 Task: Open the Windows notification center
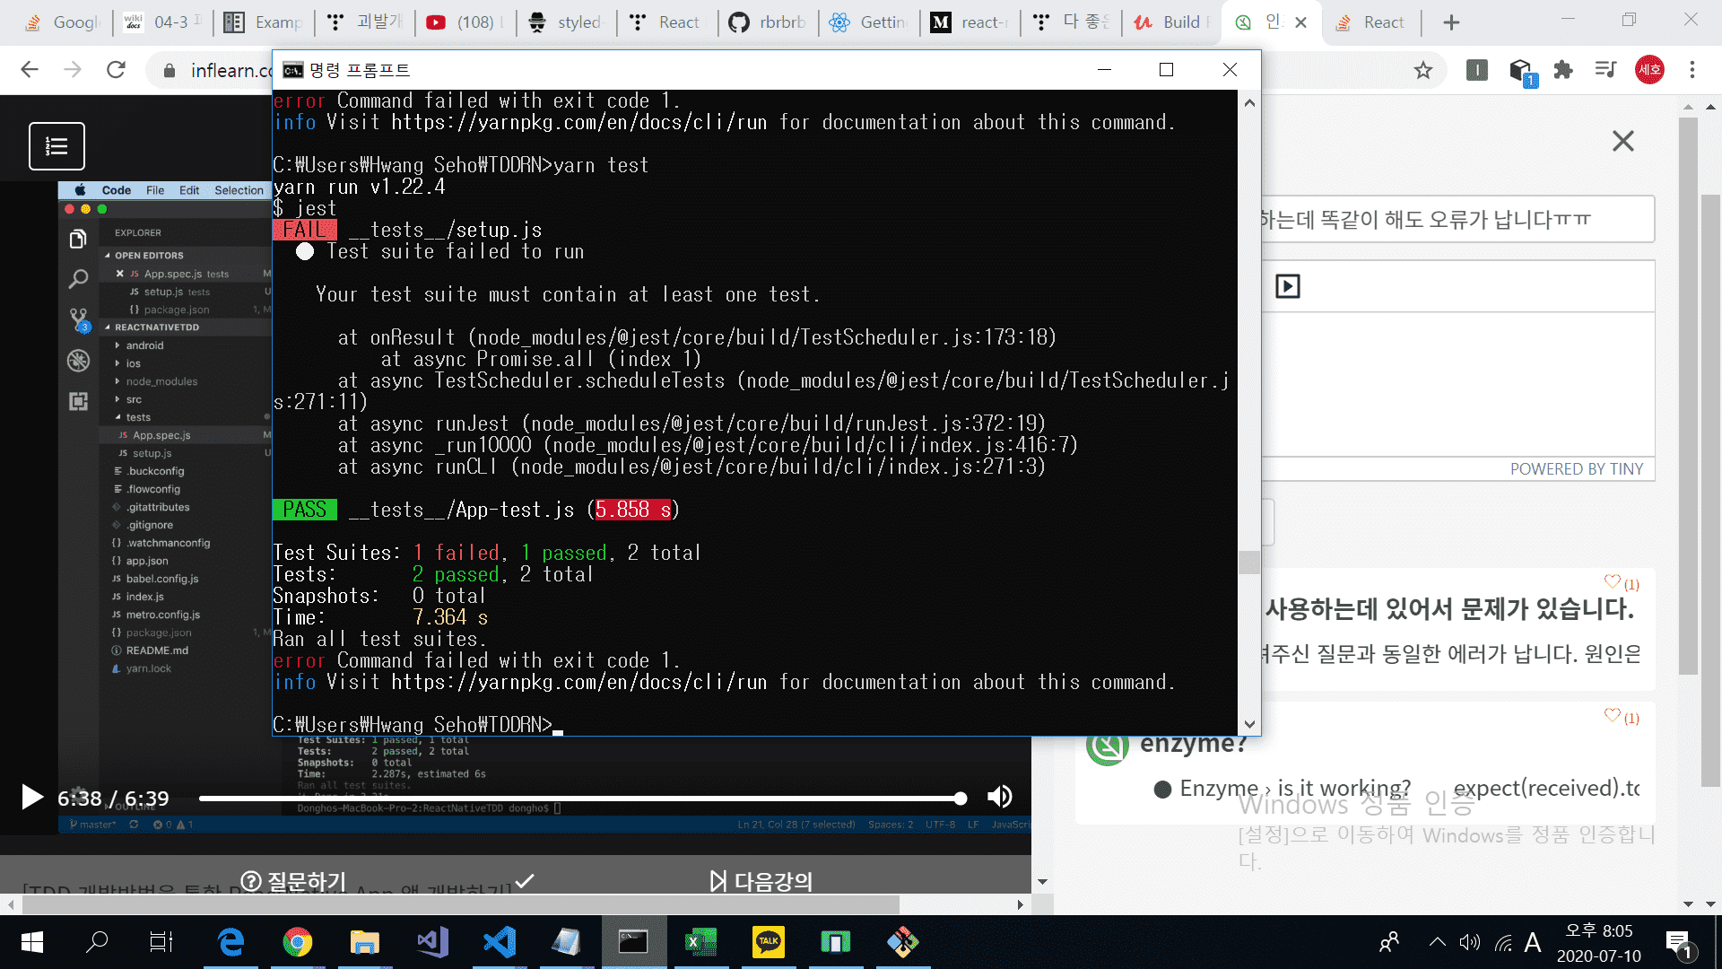(1679, 942)
